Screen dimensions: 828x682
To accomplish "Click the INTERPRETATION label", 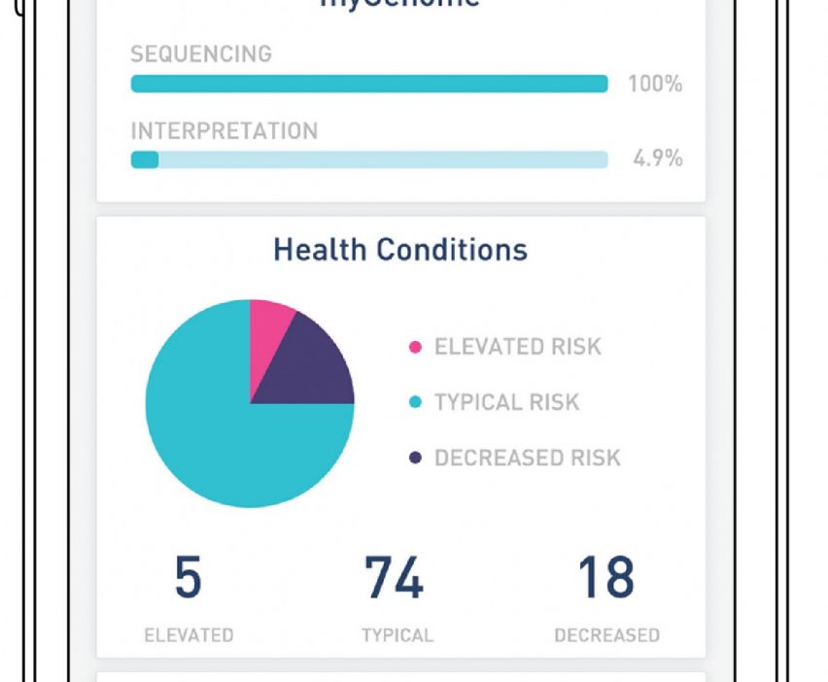I will [224, 131].
